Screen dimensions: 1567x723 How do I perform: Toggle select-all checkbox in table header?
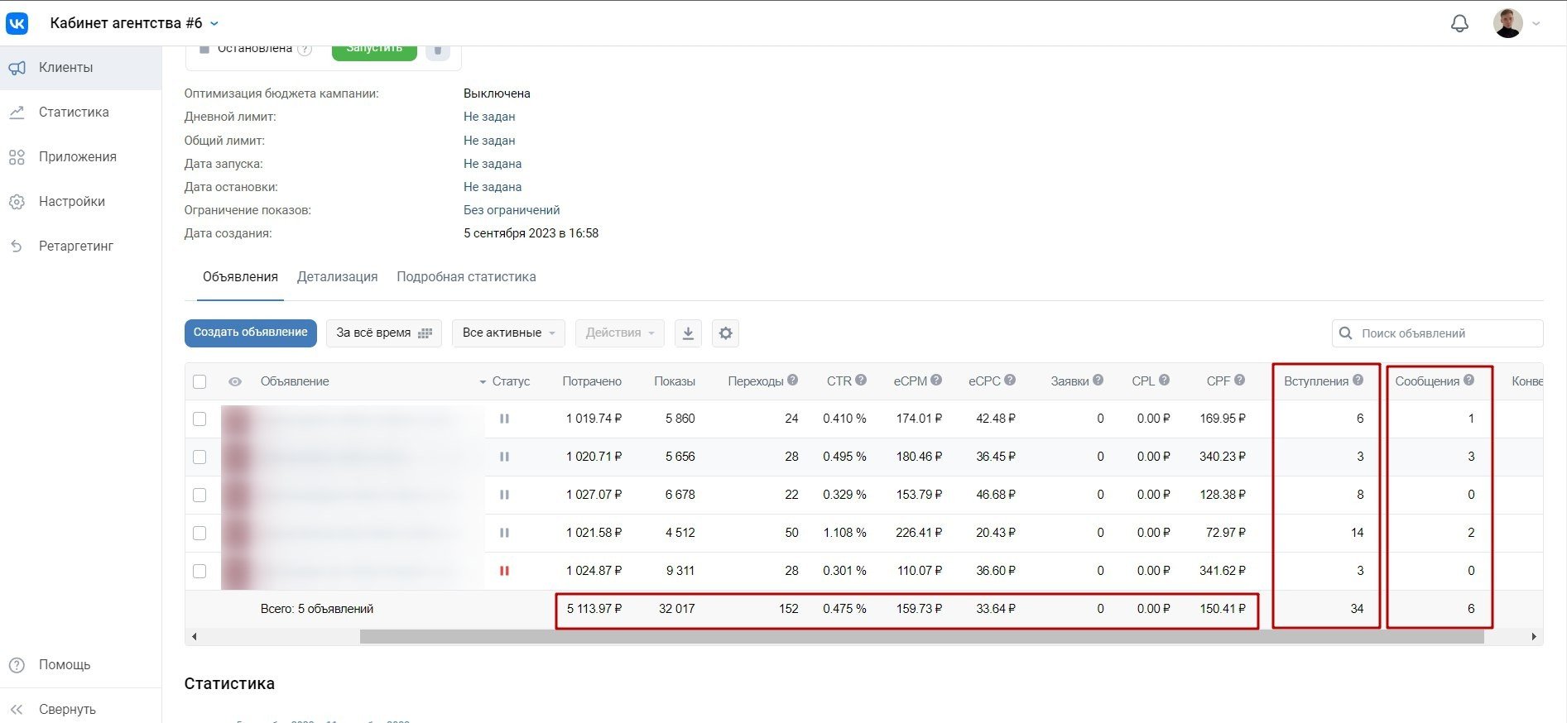199,381
